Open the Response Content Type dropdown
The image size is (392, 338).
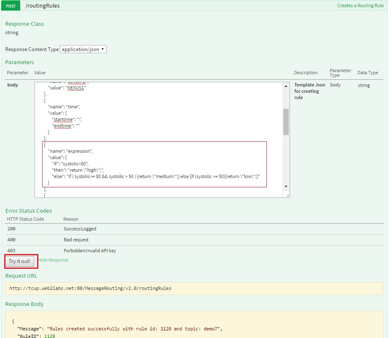(83, 49)
